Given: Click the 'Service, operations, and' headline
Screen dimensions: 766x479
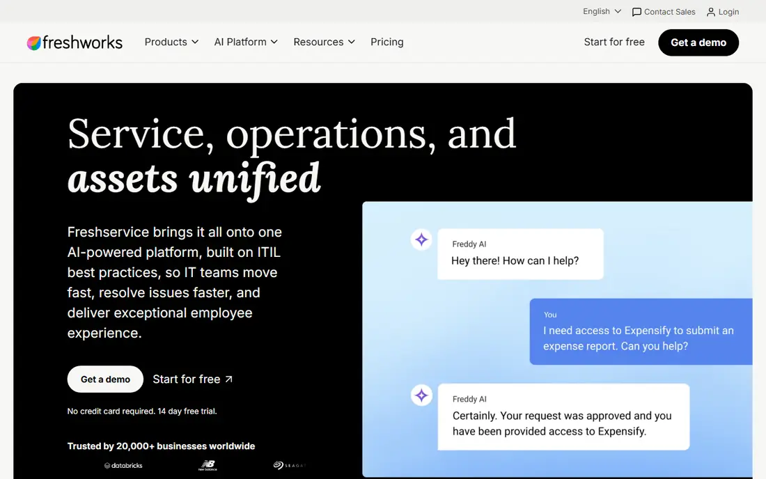Looking at the screenshot, I should (292, 134).
